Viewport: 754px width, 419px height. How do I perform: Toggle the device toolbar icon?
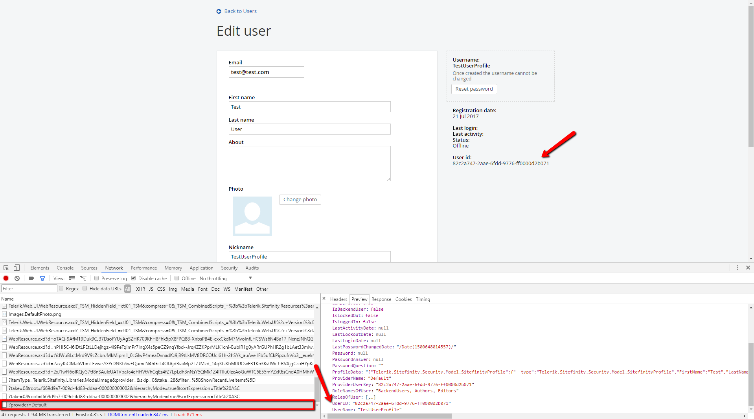(17, 268)
